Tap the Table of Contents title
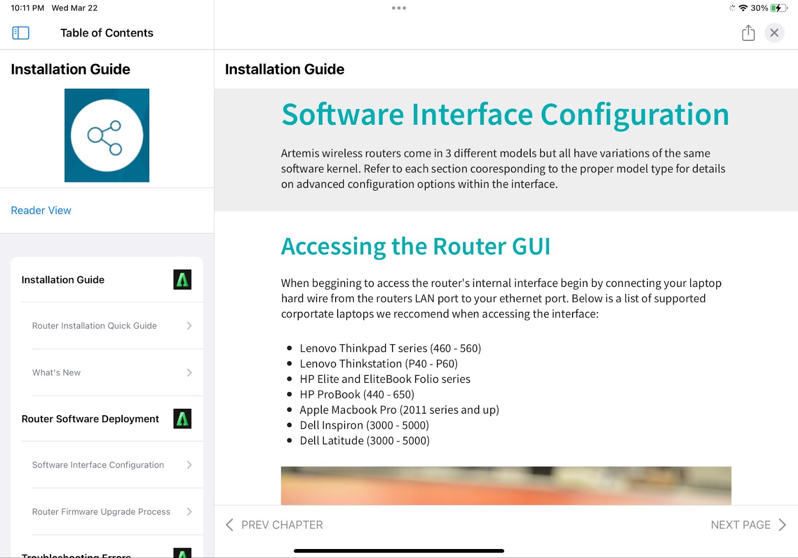 107,33
